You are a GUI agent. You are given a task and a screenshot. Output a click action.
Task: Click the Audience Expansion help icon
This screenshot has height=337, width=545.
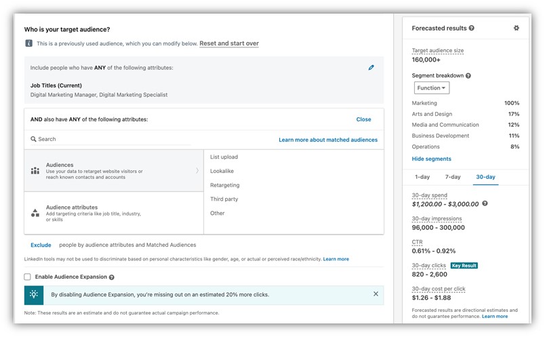click(x=112, y=277)
